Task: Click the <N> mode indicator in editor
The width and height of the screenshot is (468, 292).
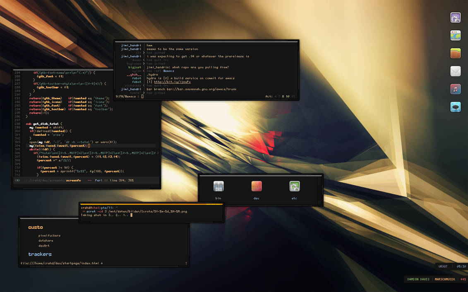Action: [x=17, y=180]
